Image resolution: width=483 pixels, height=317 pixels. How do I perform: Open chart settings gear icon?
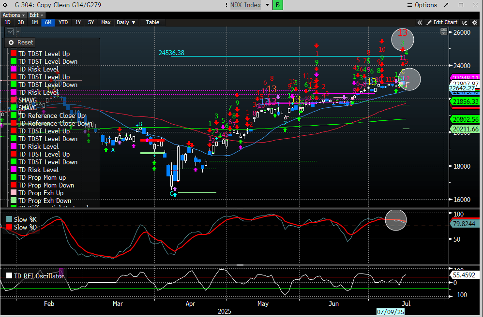coord(474,22)
